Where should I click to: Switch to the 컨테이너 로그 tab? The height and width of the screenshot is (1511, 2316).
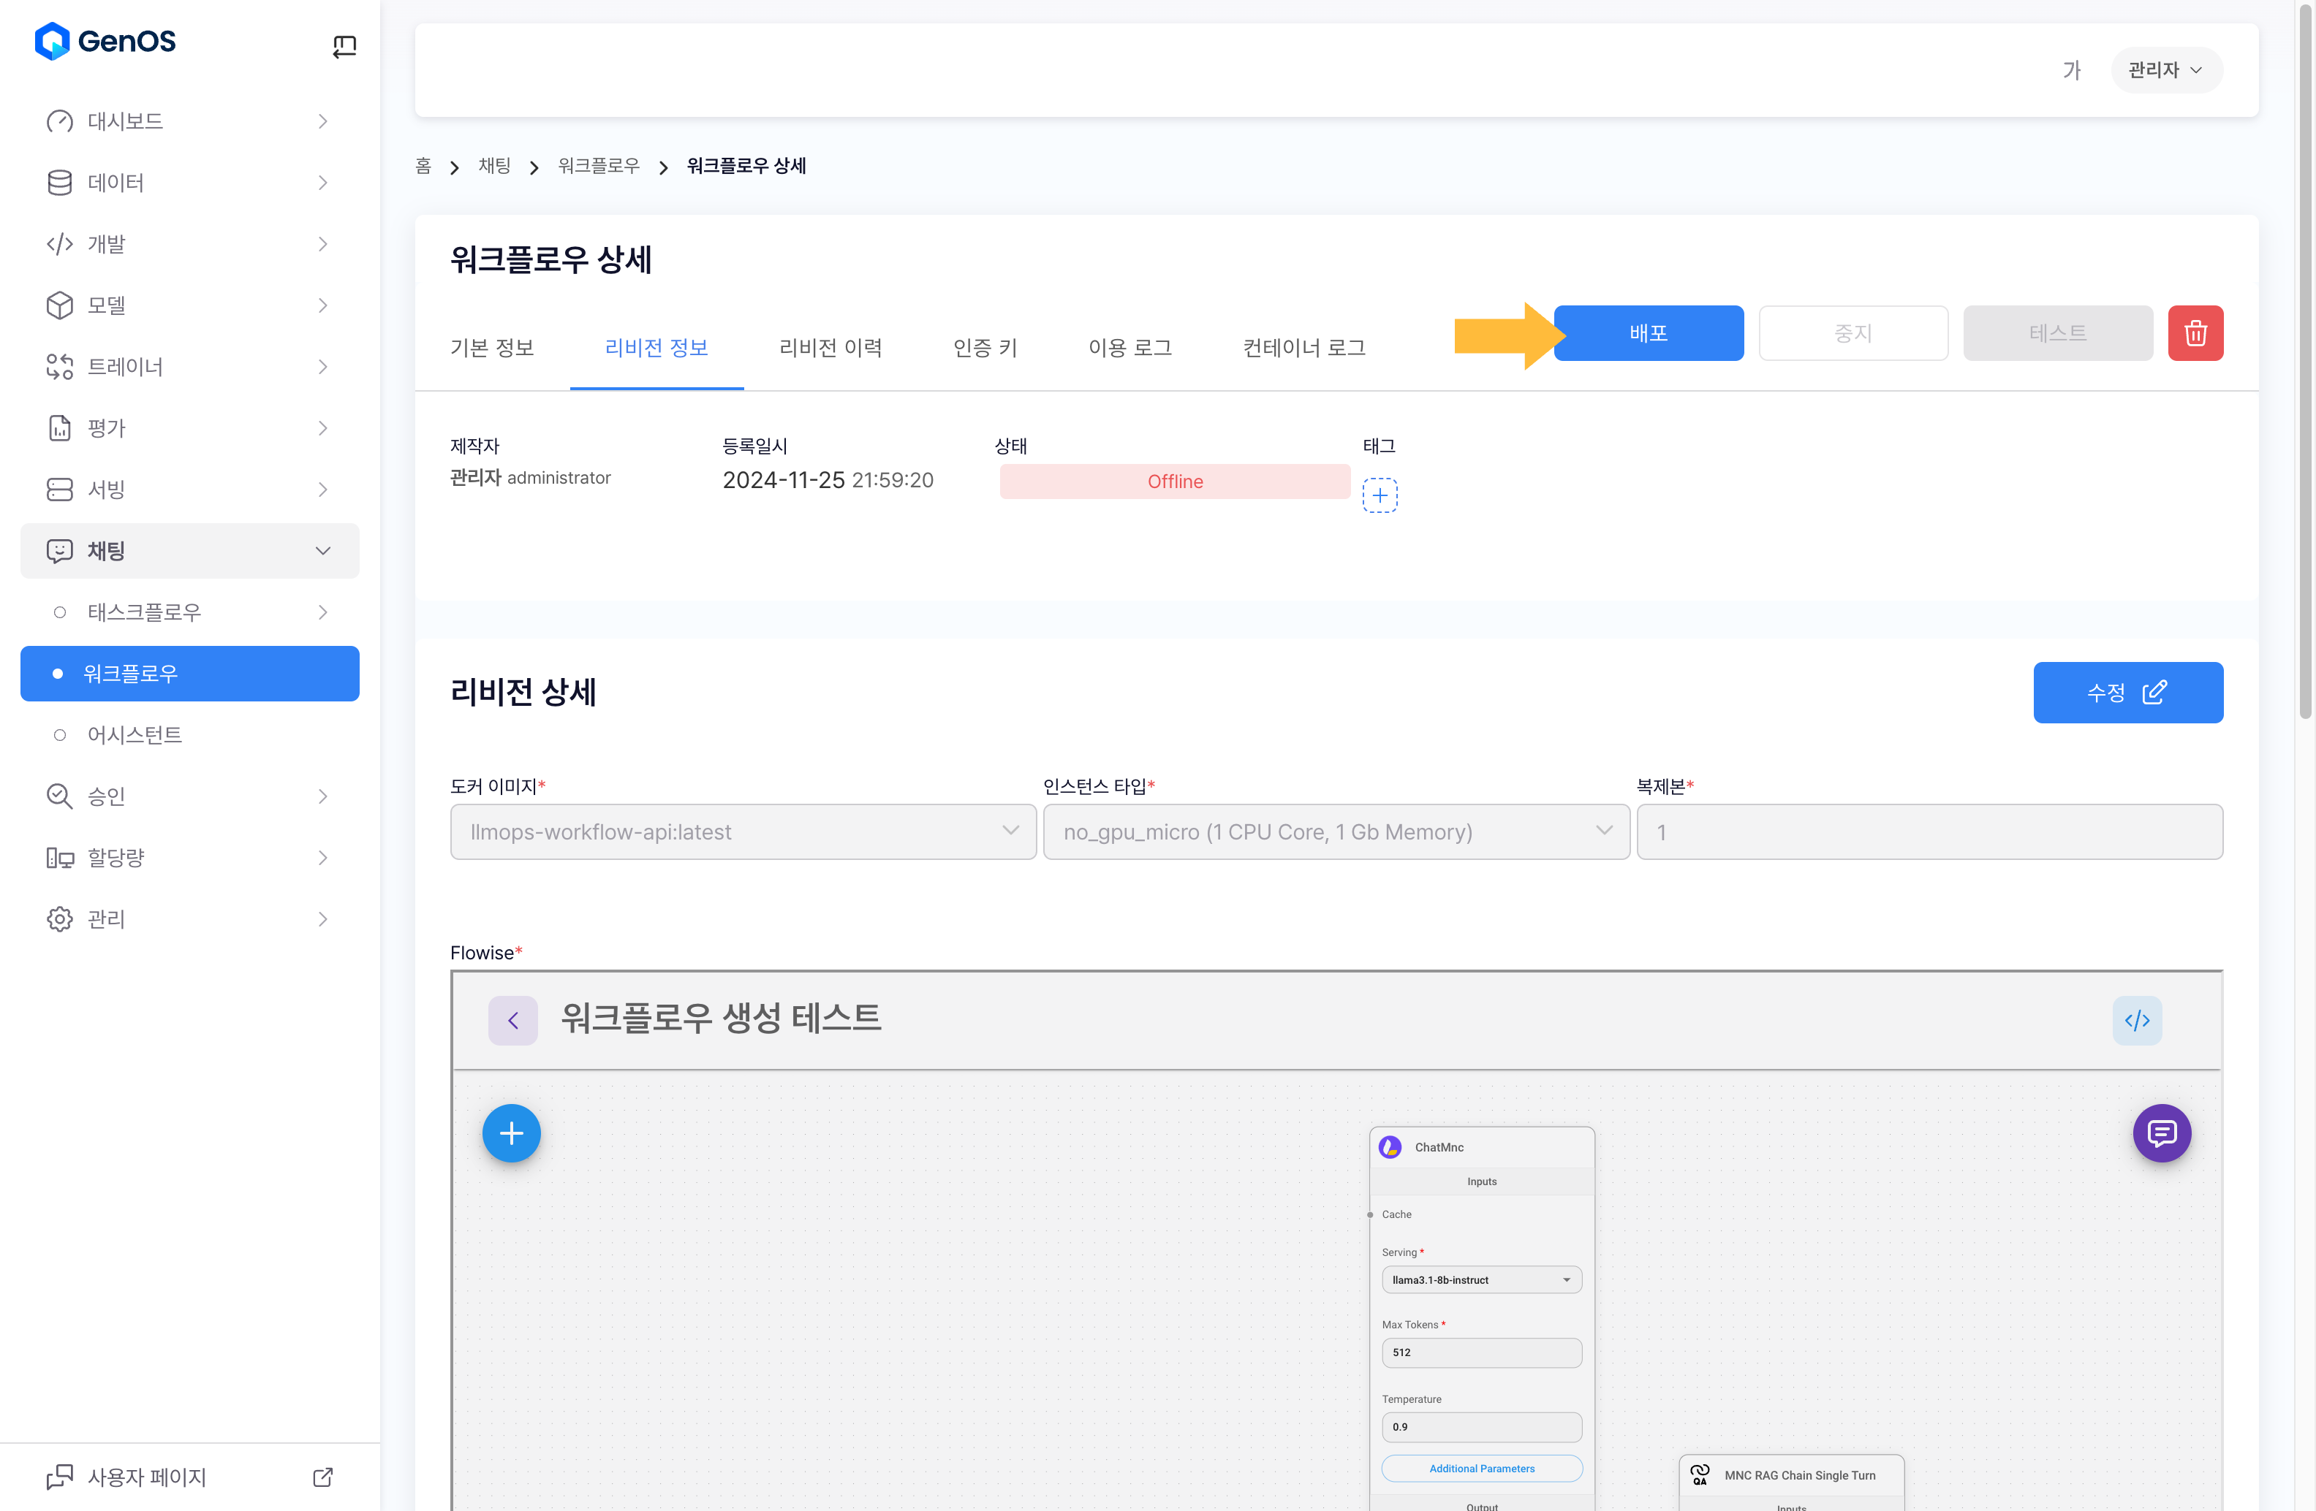click(1303, 347)
